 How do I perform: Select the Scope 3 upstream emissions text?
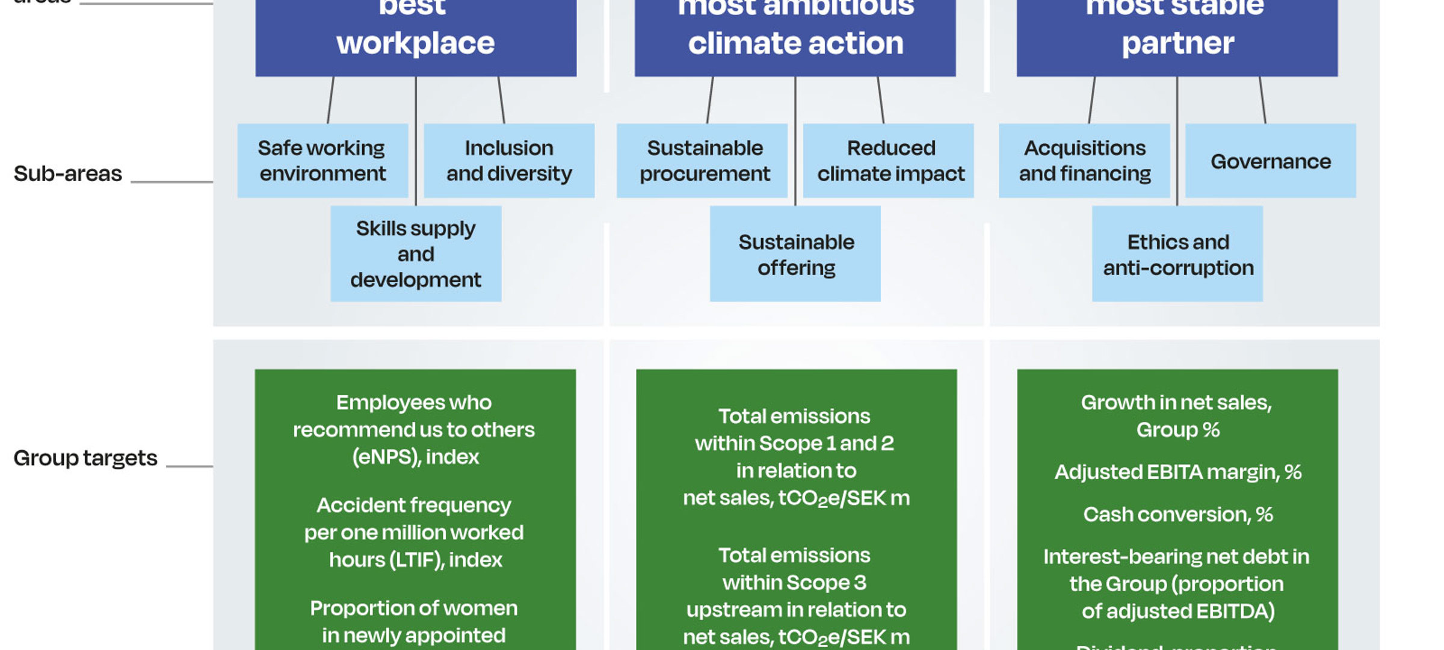click(x=795, y=596)
